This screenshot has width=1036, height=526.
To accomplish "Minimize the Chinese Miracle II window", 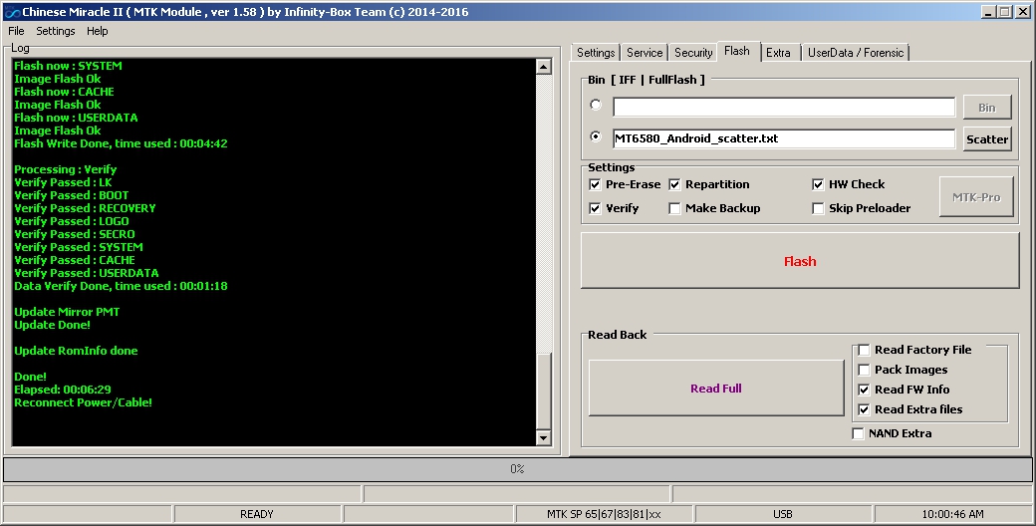I will coord(988,12).
